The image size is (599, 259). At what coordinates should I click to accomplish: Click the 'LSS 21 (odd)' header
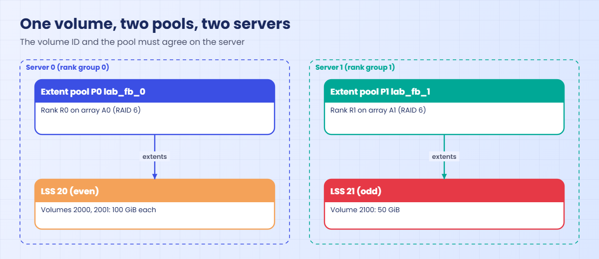[444, 191]
